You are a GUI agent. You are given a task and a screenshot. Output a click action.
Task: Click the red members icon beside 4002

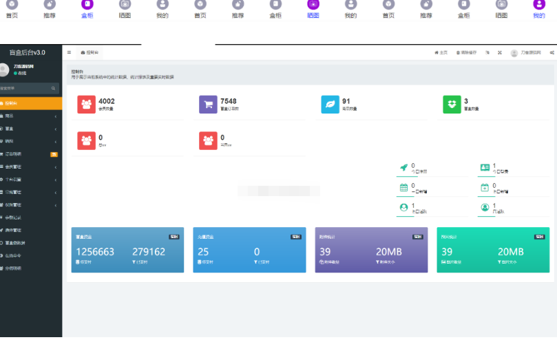tap(87, 104)
